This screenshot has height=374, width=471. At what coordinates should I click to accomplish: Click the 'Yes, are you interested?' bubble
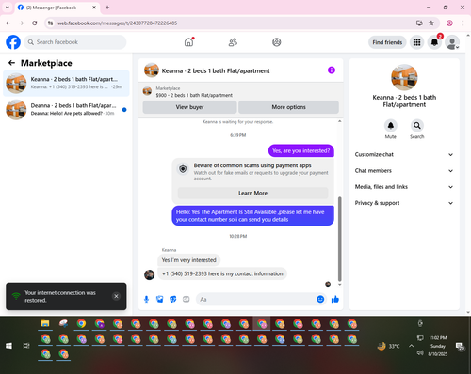(301, 150)
